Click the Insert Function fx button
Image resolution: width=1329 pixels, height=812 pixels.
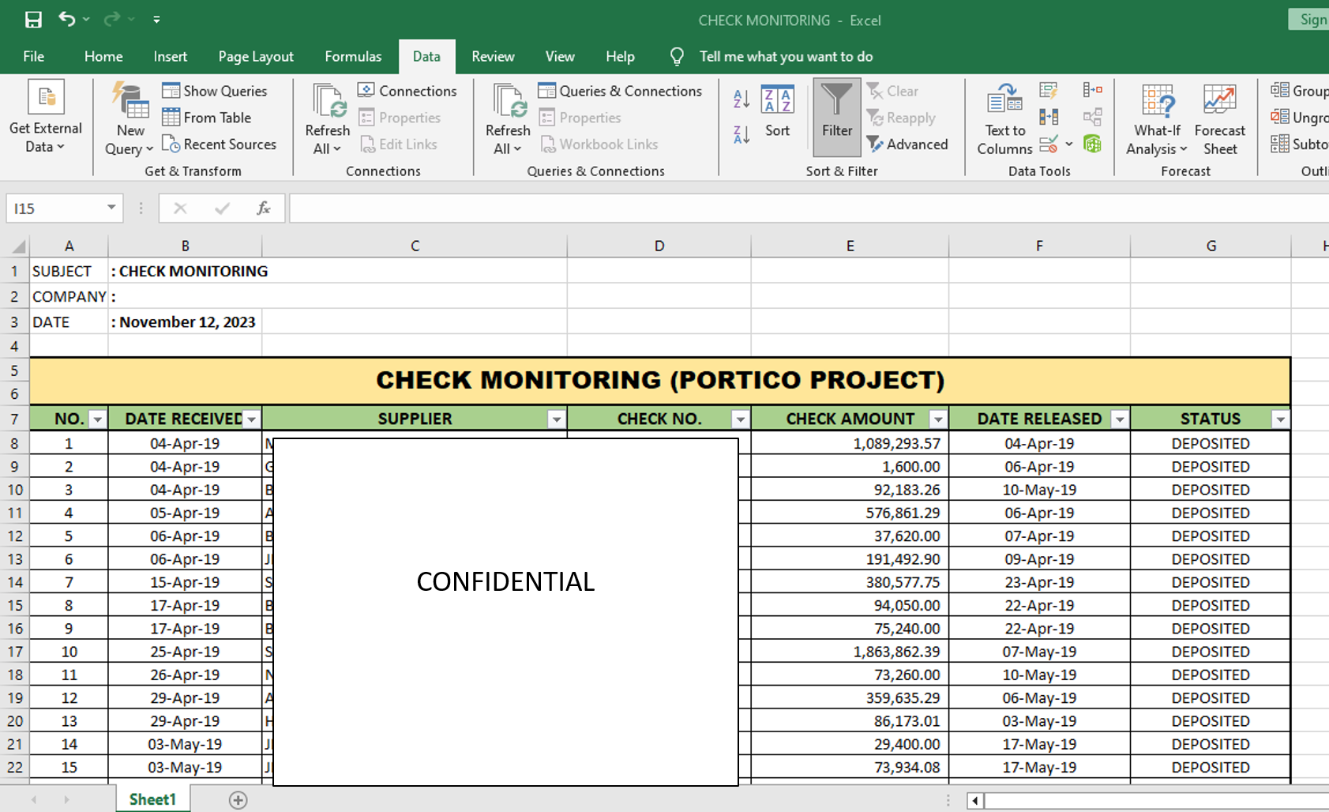point(263,208)
